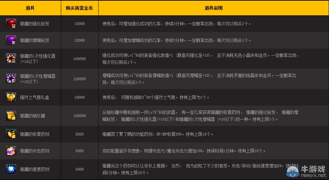Viewport: 329px width, 180px height.
Task: Click the 10000 price of 璨耀的增幅秘笈
Action: click(x=80, y=40)
